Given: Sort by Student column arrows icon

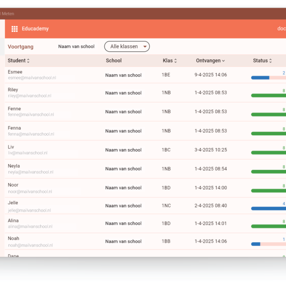Looking at the screenshot, I should point(28,61).
